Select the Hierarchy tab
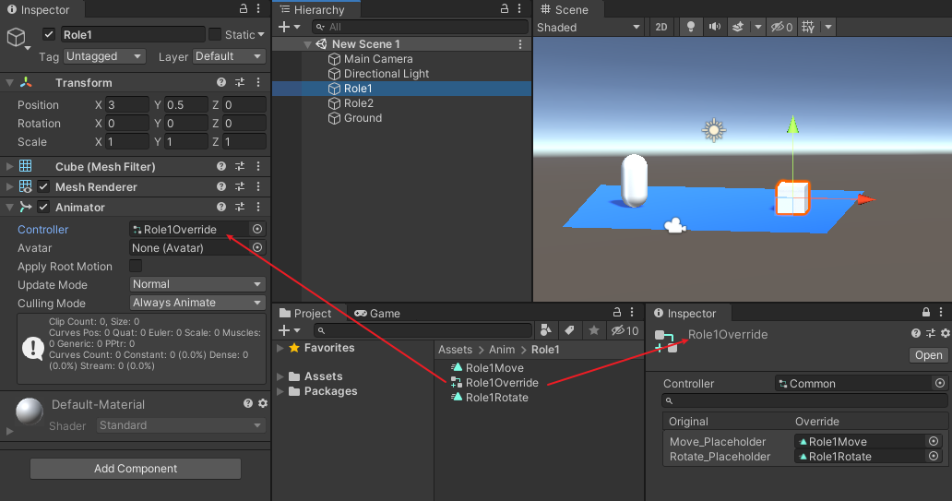 click(313, 9)
